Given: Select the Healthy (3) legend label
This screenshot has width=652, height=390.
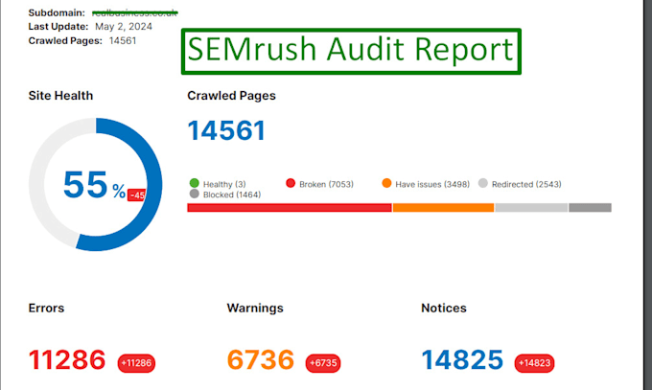Looking at the screenshot, I should coord(224,184).
